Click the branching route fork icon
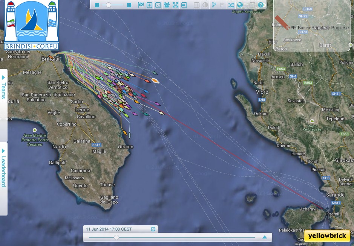 click(214, 5)
